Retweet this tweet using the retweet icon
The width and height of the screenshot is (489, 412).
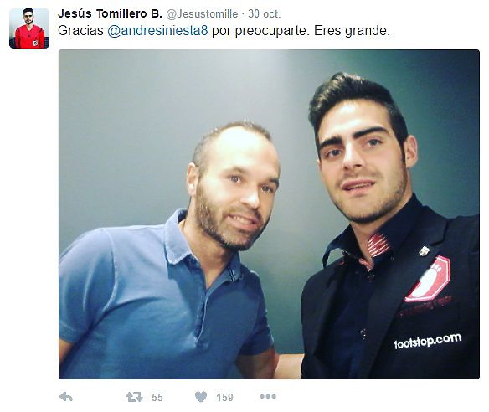(135, 397)
